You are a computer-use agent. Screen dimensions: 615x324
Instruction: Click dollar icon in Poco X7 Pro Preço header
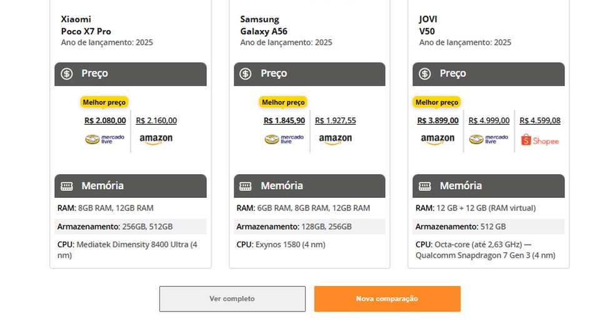tap(67, 74)
